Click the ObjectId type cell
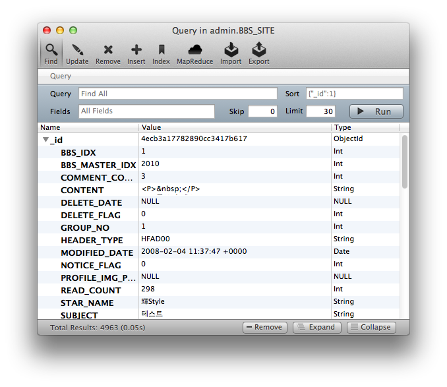447x387 pixels. (x=348, y=138)
